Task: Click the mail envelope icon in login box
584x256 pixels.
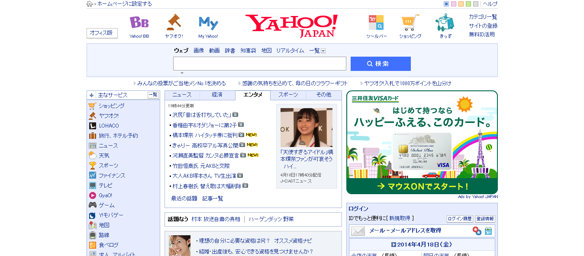Action: pyautogui.click(x=358, y=231)
